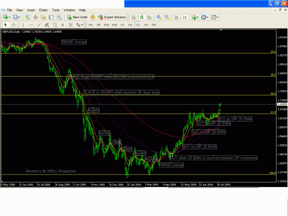The width and height of the screenshot is (288, 216).
Task: Click the New Order button
Action: point(77,17)
